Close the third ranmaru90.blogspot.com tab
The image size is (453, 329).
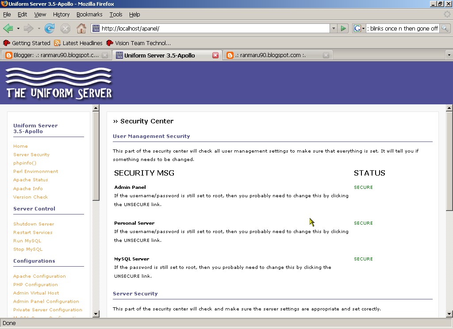coord(326,55)
